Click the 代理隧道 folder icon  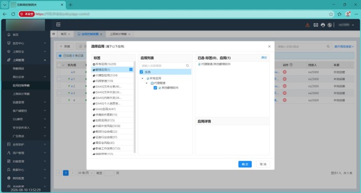[152, 83]
